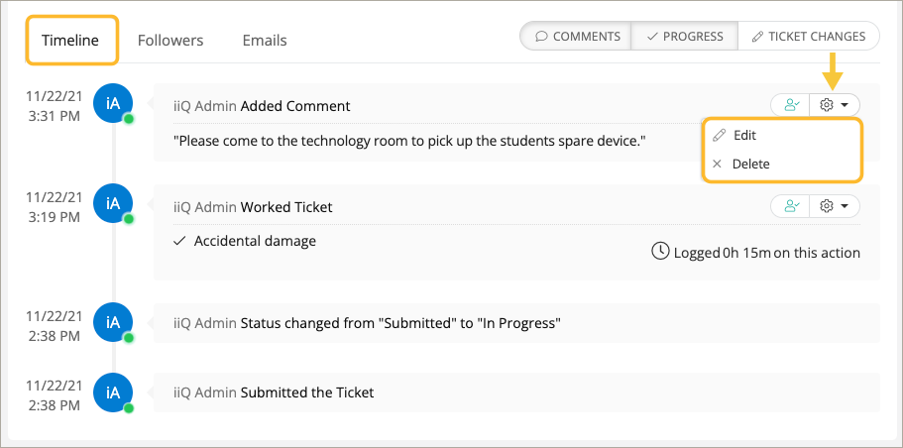Click the Submitted the Ticket timeline entry
903x448 pixels.
coord(307,392)
